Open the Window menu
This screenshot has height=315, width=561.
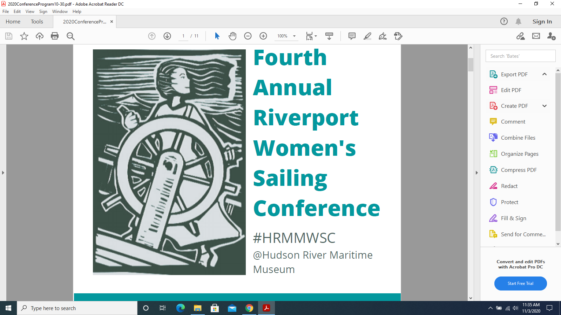coord(60,12)
